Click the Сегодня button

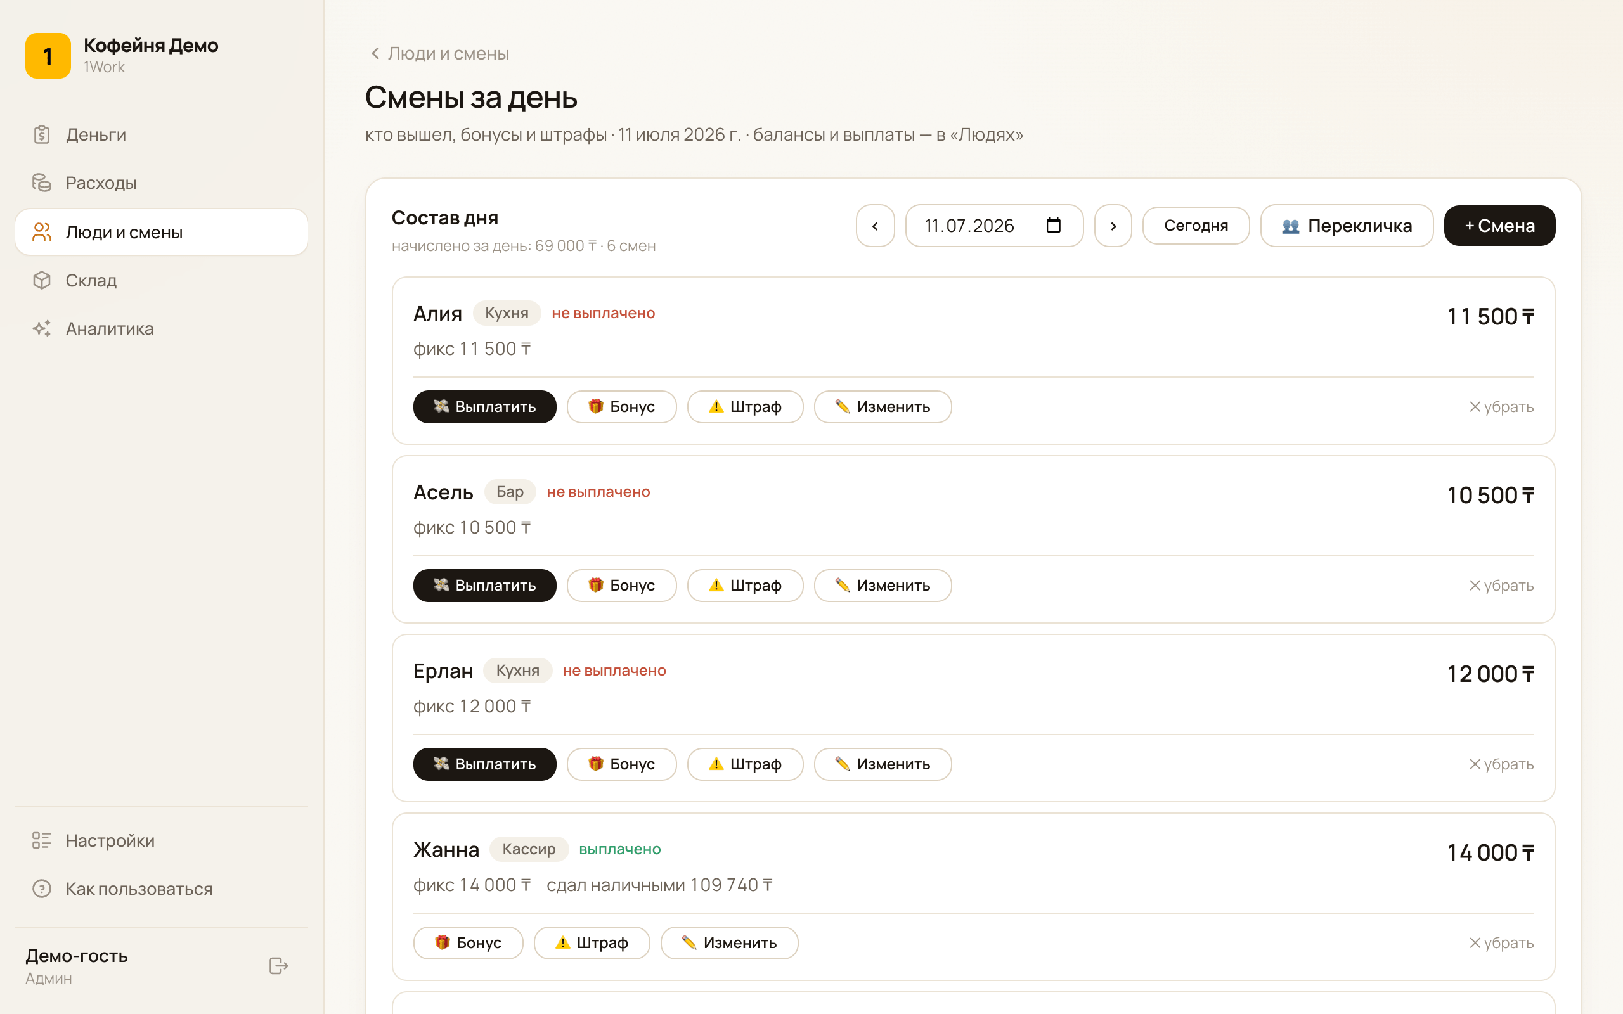[x=1196, y=226]
